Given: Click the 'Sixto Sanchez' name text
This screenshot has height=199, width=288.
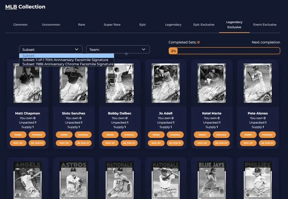Looking at the screenshot, I should pos(74,113).
